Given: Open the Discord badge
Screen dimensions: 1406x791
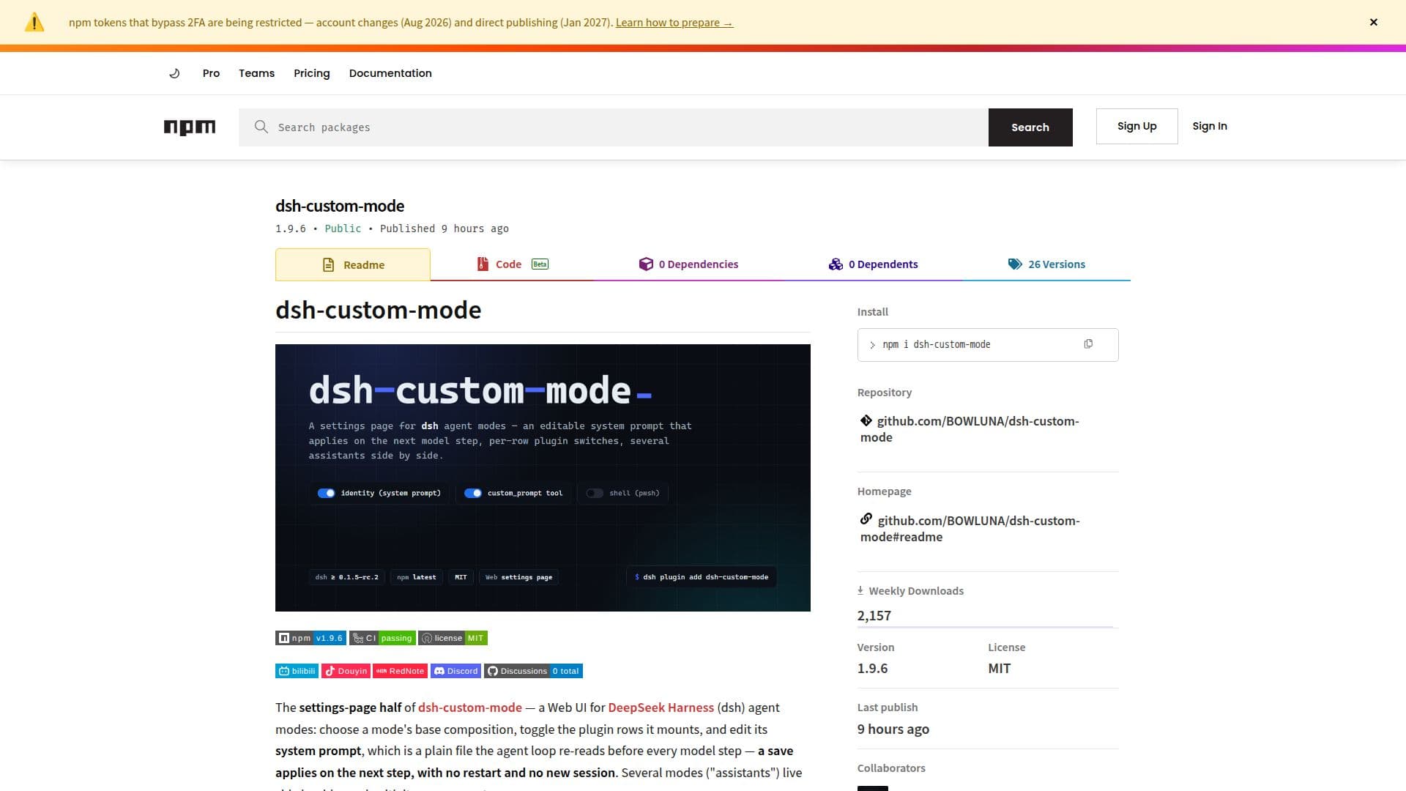Looking at the screenshot, I should click(455, 671).
